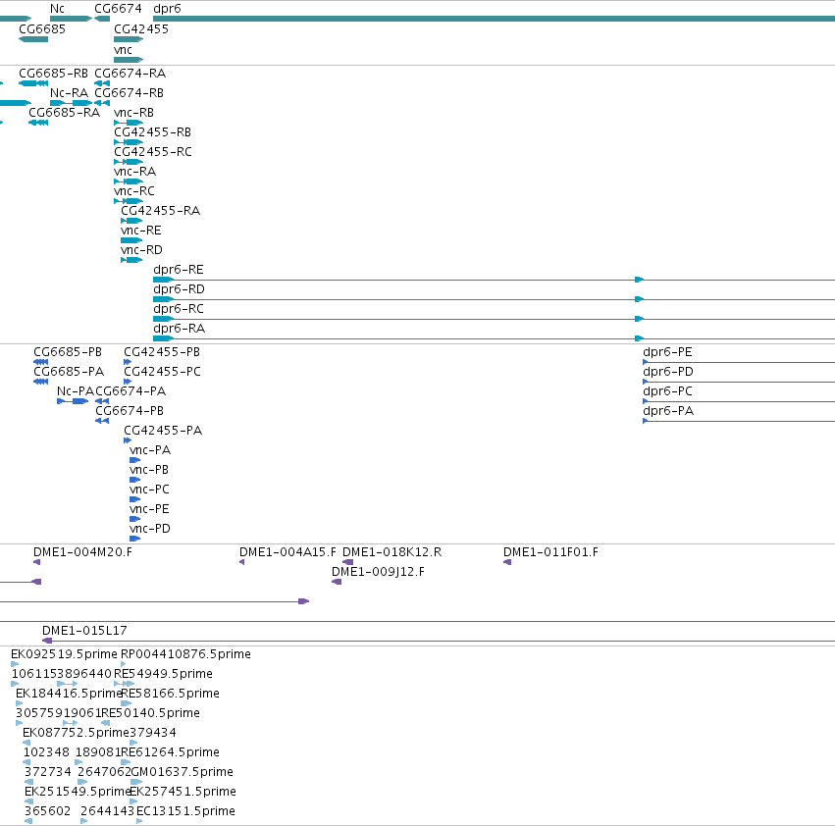Select the Nc-PA protein label
Screen dimensions: 835x826
[x=76, y=392]
